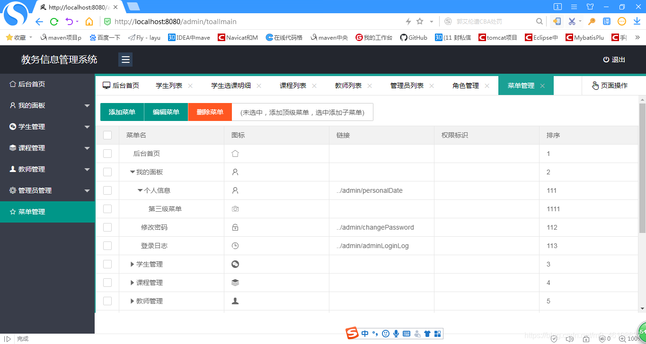Image resolution: width=646 pixels, height=344 pixels.
Task: Click the 删除菜单 button
Action: pos(210,112)
